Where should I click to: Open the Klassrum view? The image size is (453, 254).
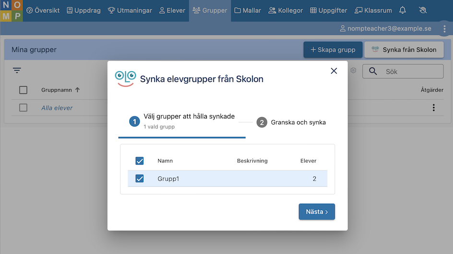coord(373,11)
